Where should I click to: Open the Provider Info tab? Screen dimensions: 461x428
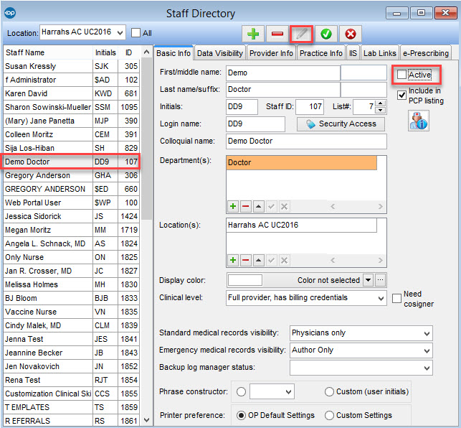271,53
